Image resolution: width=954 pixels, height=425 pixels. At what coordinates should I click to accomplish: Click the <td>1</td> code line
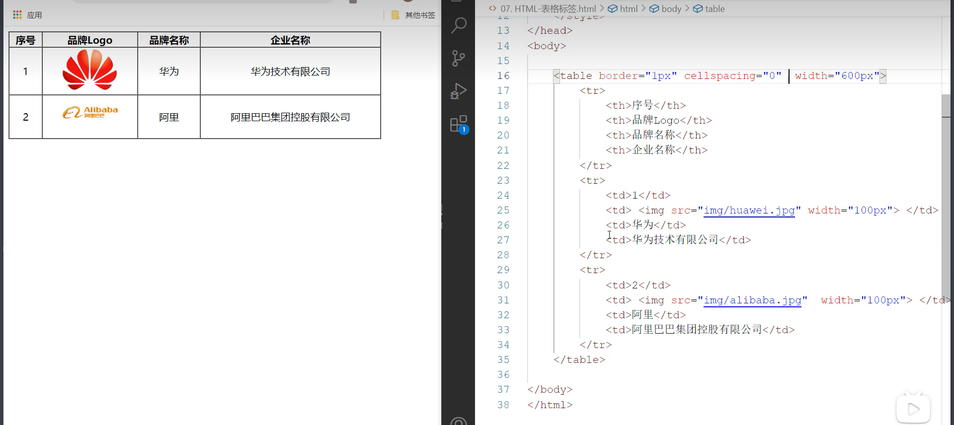tap(638, 196)
